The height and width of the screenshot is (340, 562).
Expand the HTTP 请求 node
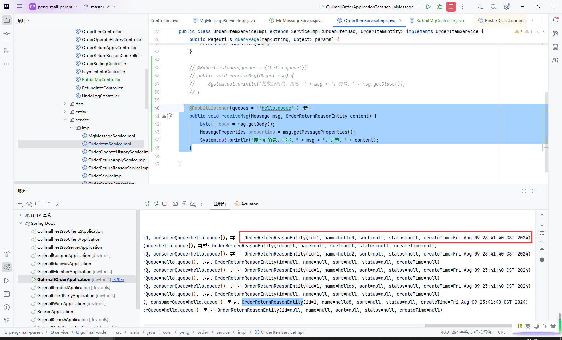tap(20, 215)
